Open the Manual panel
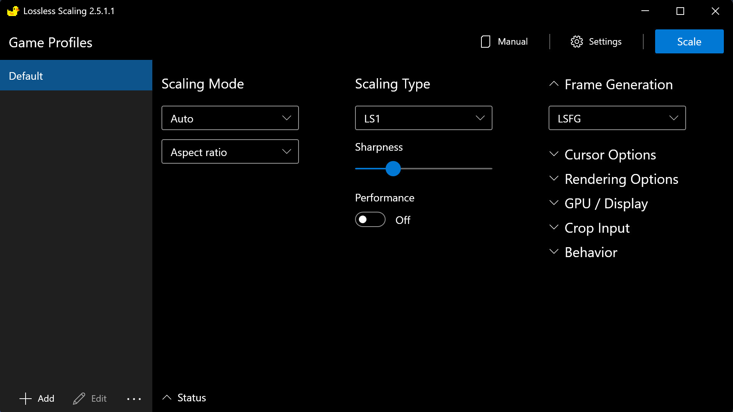This screenshot has width=733, height=412. pyautogui.click(x=503, y=41)
